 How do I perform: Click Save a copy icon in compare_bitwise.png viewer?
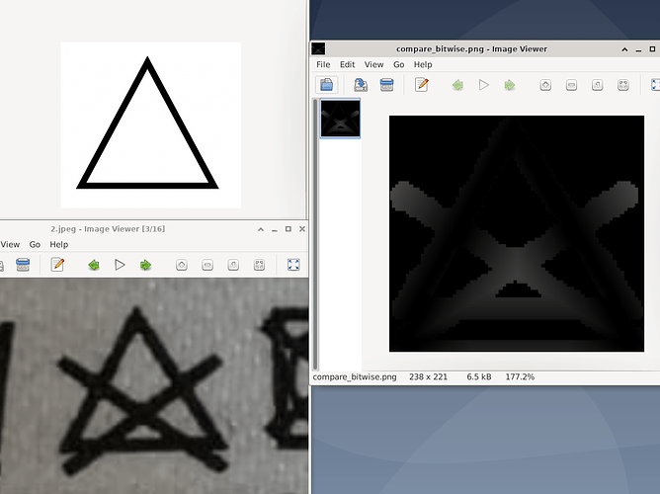click(361, 85)
